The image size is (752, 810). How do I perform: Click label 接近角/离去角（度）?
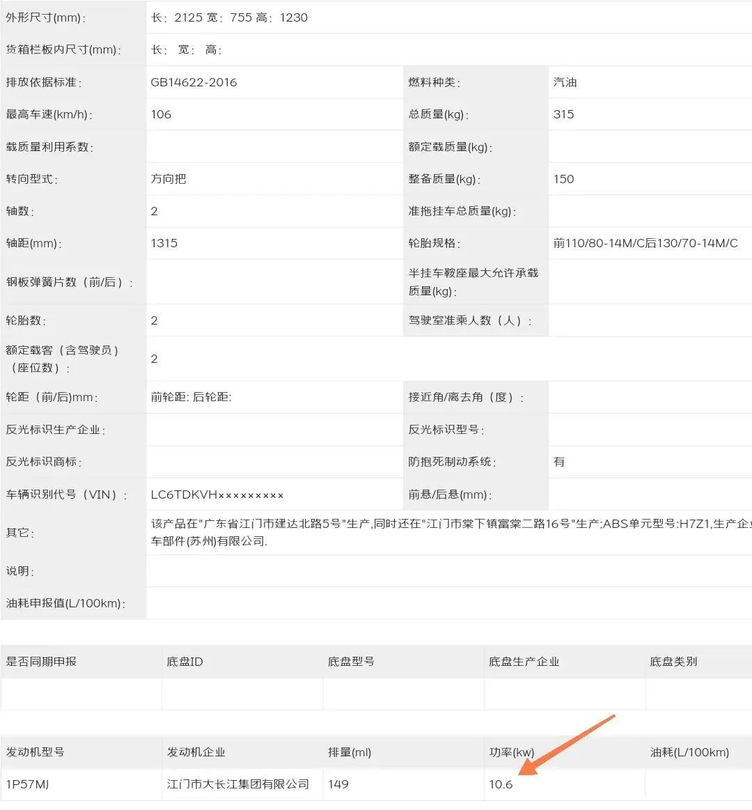[466, 397]
